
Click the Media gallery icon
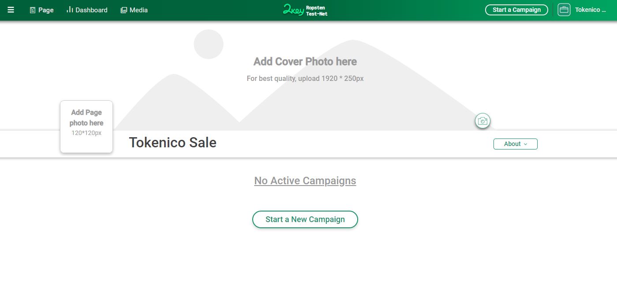(124, 10)
